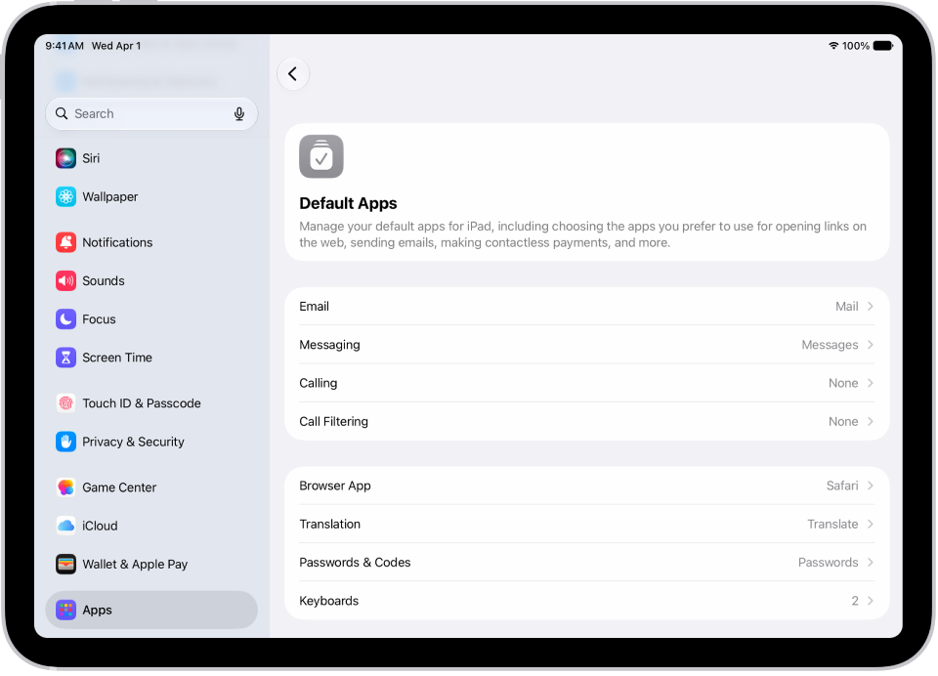Tap the Touch ID fingerprint icon

[65, 403]
